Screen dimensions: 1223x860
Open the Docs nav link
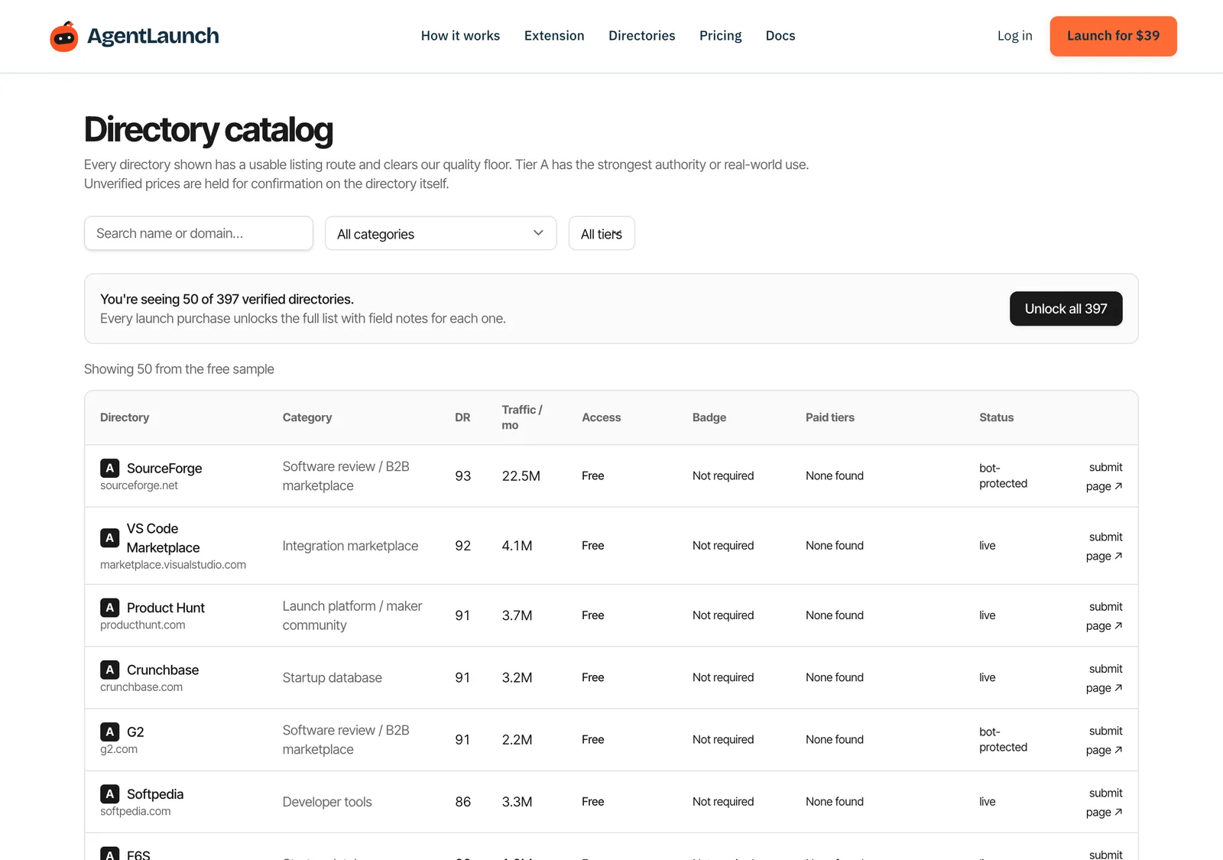click(780, 36)
